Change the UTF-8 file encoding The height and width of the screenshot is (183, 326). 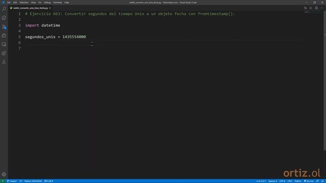282,181
